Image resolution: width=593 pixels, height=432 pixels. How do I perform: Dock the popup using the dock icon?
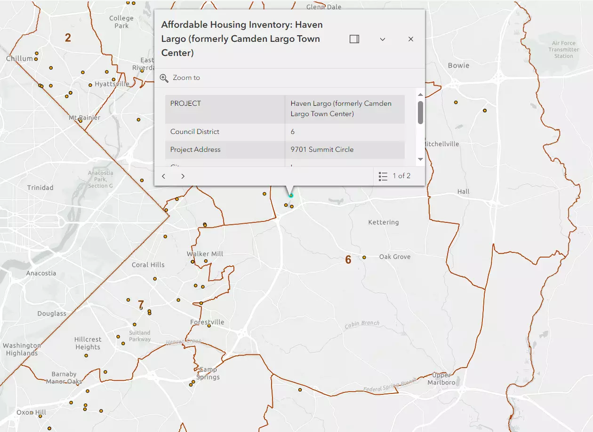tap(354, 39)
